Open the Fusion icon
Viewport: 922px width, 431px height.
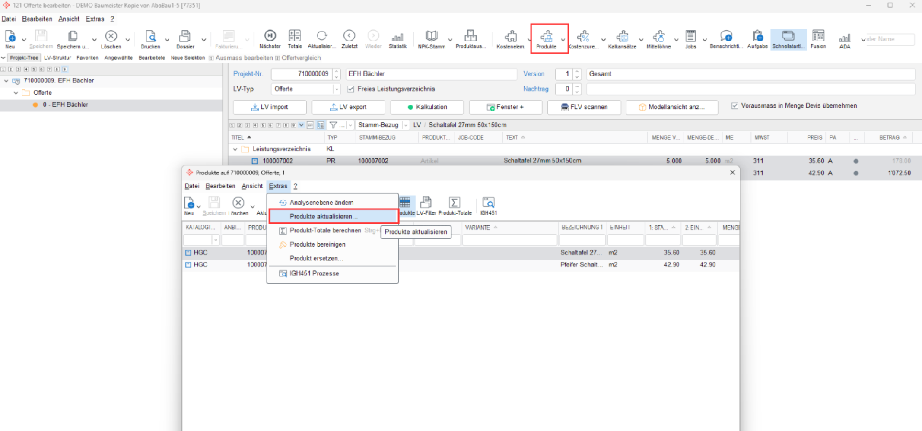(818, 36)
